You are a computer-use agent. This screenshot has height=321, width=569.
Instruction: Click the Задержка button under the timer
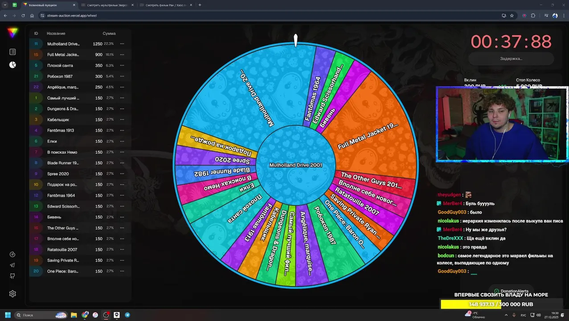[511, 58]
